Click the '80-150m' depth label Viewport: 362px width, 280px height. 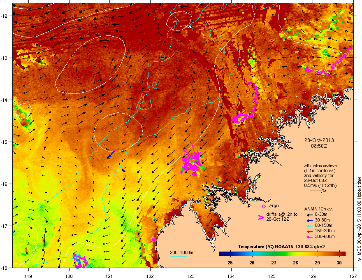pos(323,226)
